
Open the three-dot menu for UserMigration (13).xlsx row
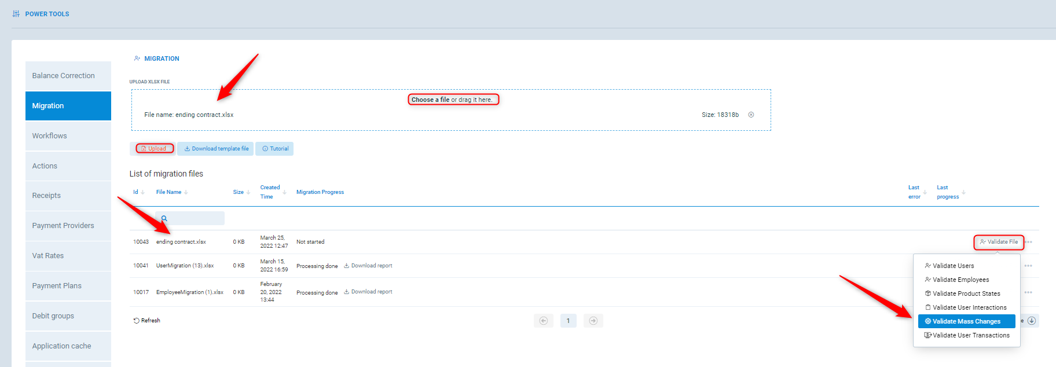click(1028, 266)
